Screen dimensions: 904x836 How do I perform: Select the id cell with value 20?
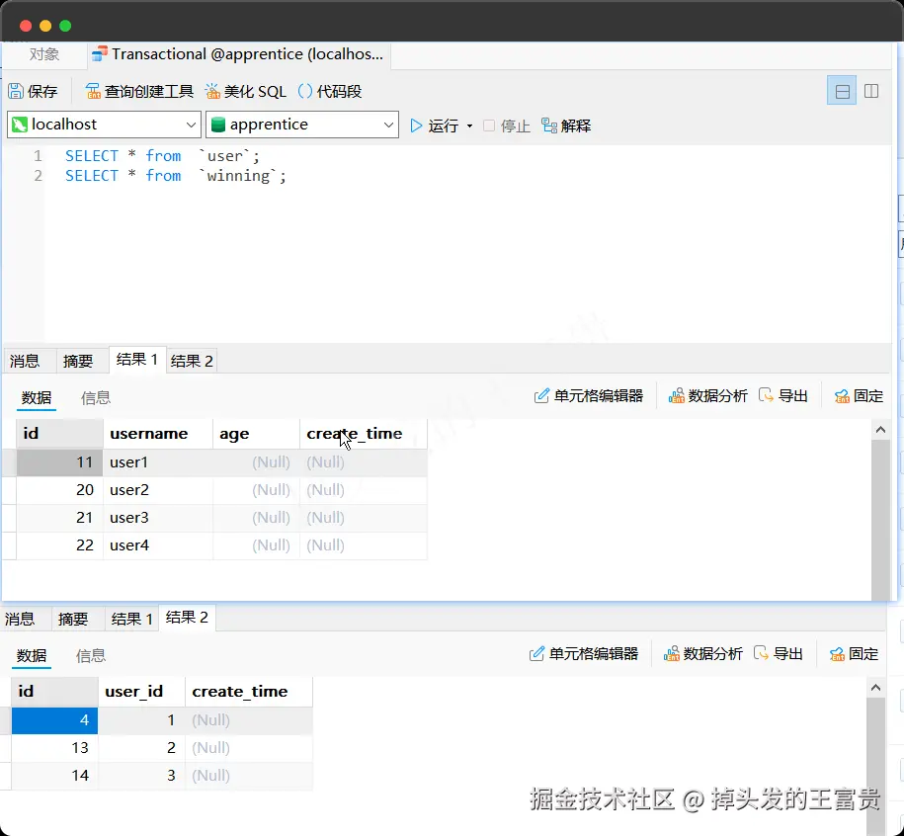(x=59, y=490)
